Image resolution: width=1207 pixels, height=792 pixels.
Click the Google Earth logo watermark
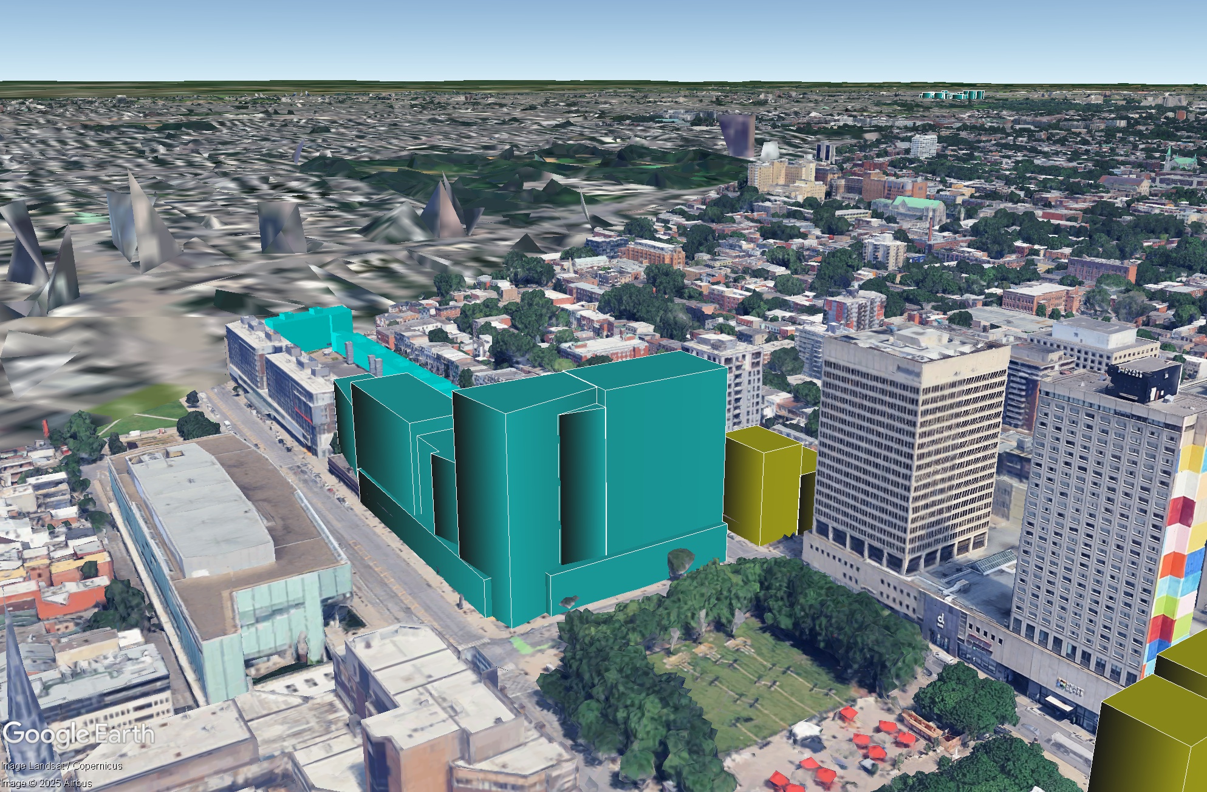[x=78, y=734]
